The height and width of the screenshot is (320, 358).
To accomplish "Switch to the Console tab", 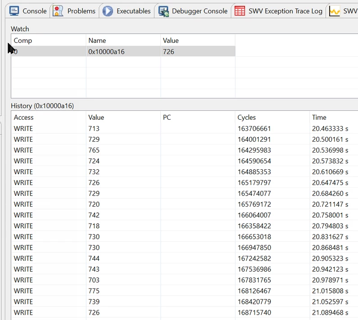I will point(35,11).
